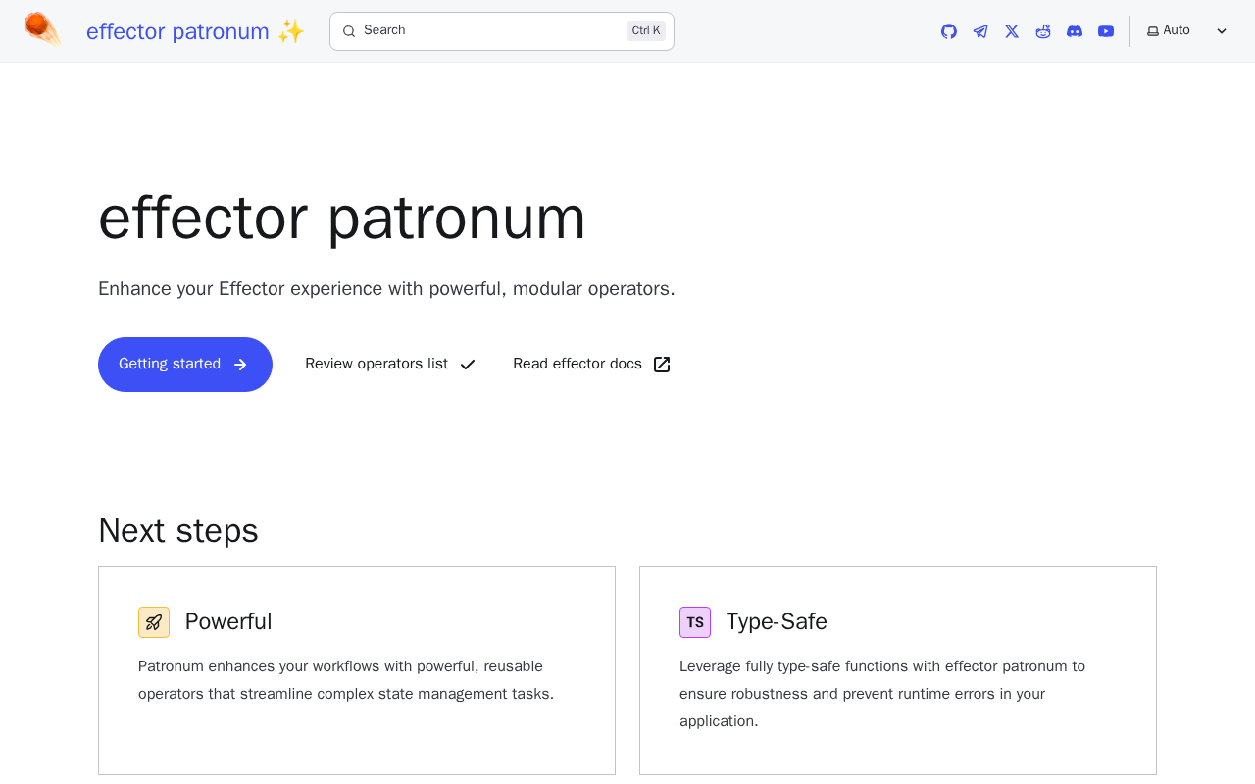
Task: Open the YouTube channel icon
Action: tap(1106, 31)
